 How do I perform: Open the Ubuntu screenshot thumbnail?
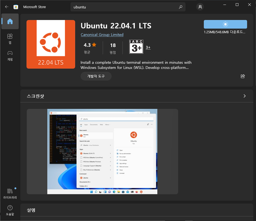pyautogui.click(x=102, y=152)
